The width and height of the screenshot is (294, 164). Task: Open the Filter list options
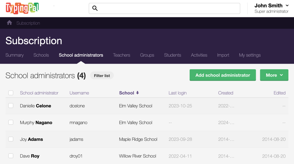pyautogui.click(x=102, y=76)
